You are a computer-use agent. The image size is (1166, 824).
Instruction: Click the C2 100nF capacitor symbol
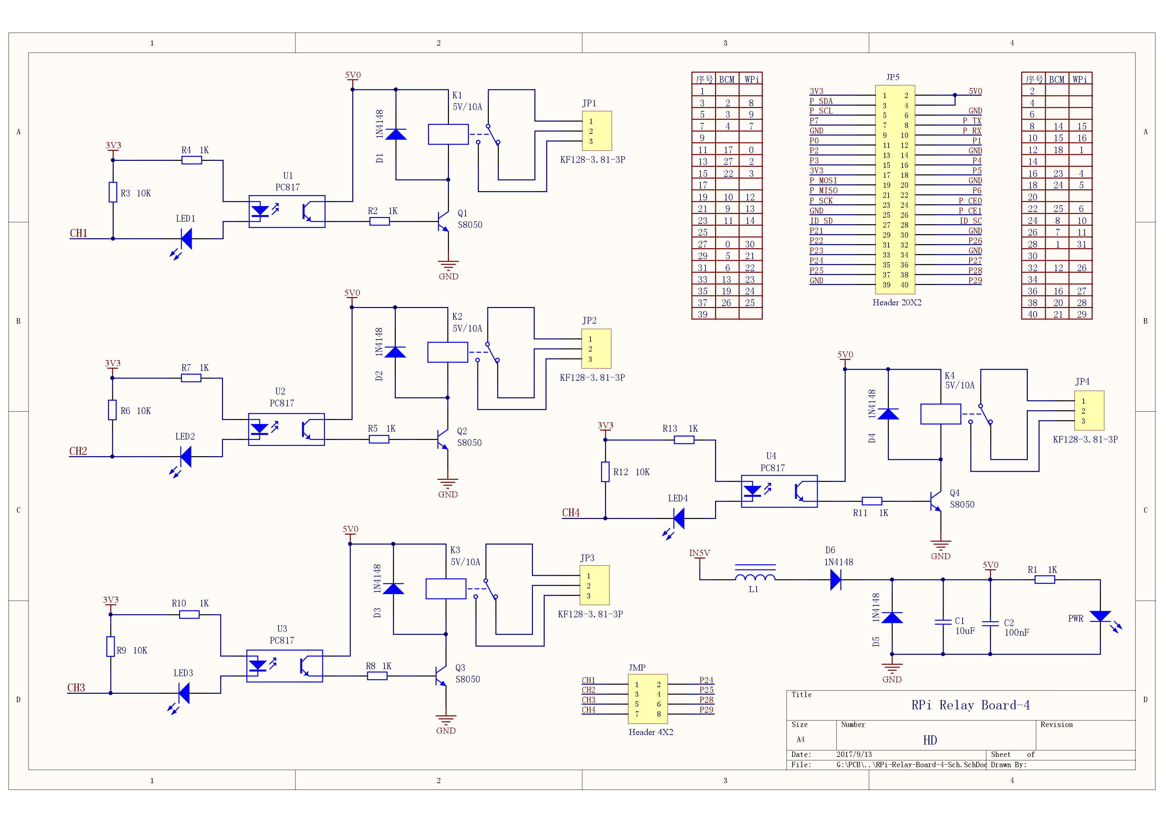990,623
